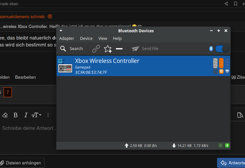
Task: Click the blue signal strength bar
Action: tap(227, 63)
